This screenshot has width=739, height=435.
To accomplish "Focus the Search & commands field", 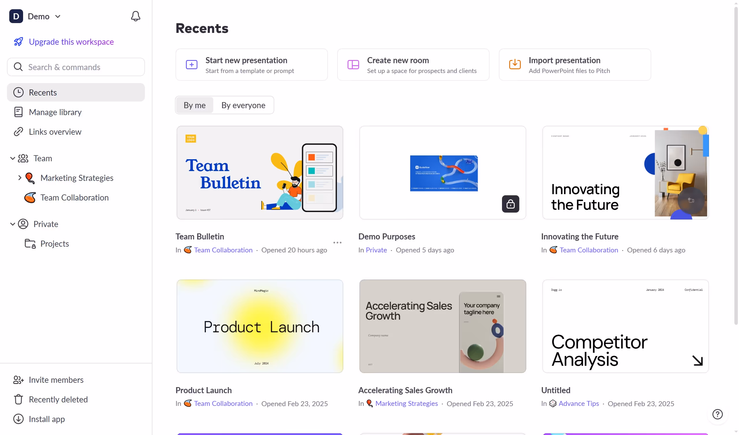I will [76, 67].
